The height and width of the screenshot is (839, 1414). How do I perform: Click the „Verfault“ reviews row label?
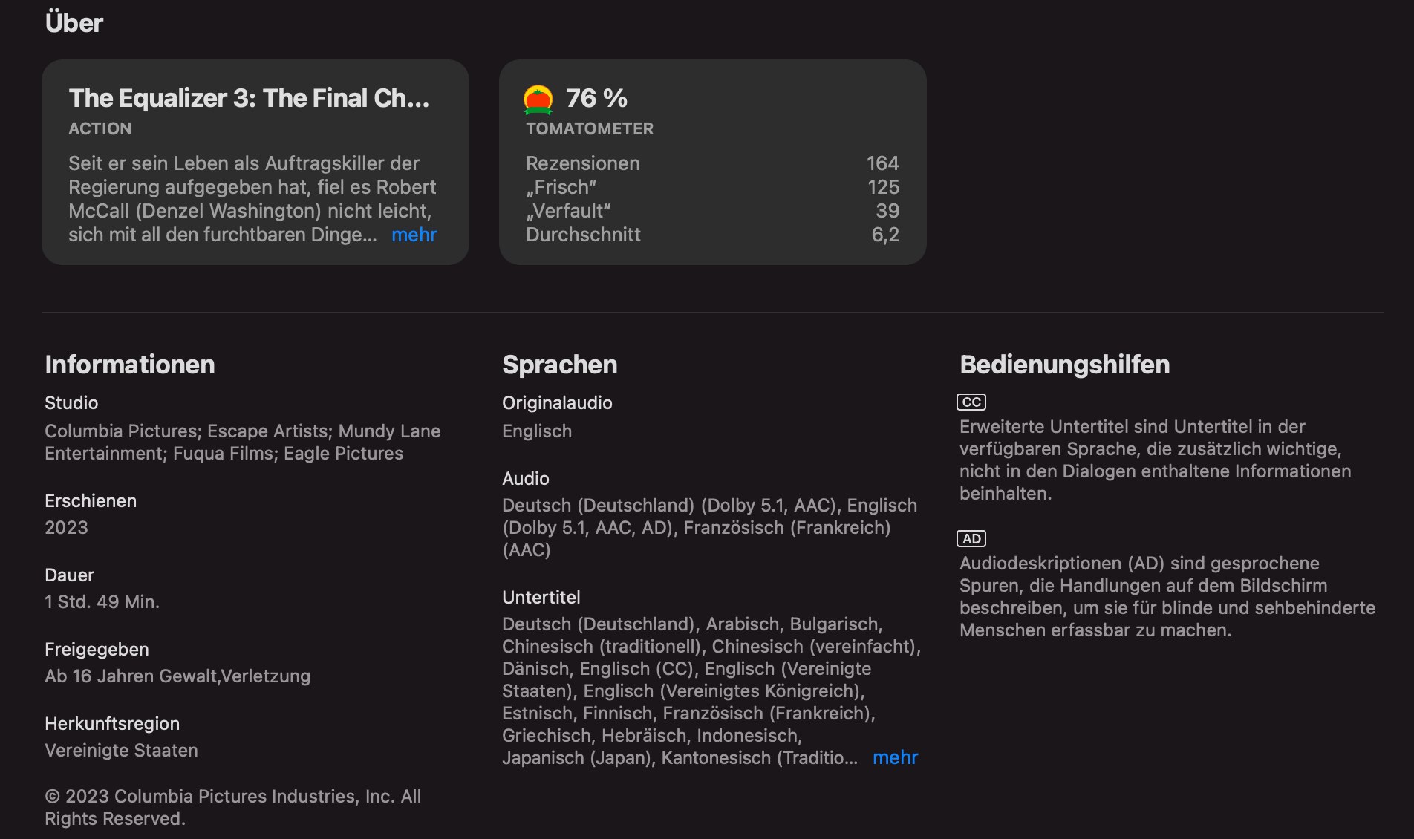568,211
